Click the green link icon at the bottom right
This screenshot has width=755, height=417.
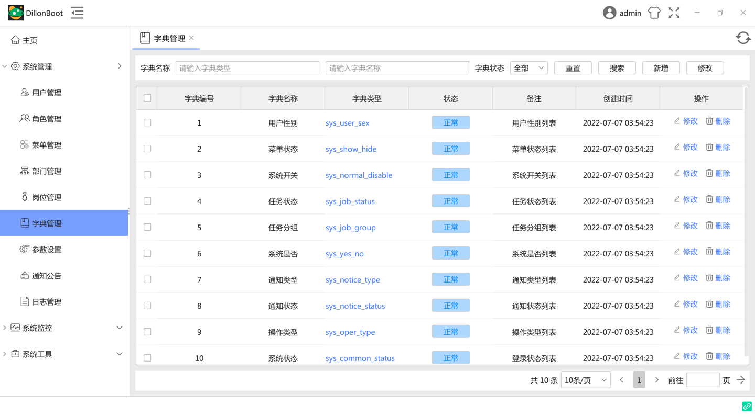747,406
